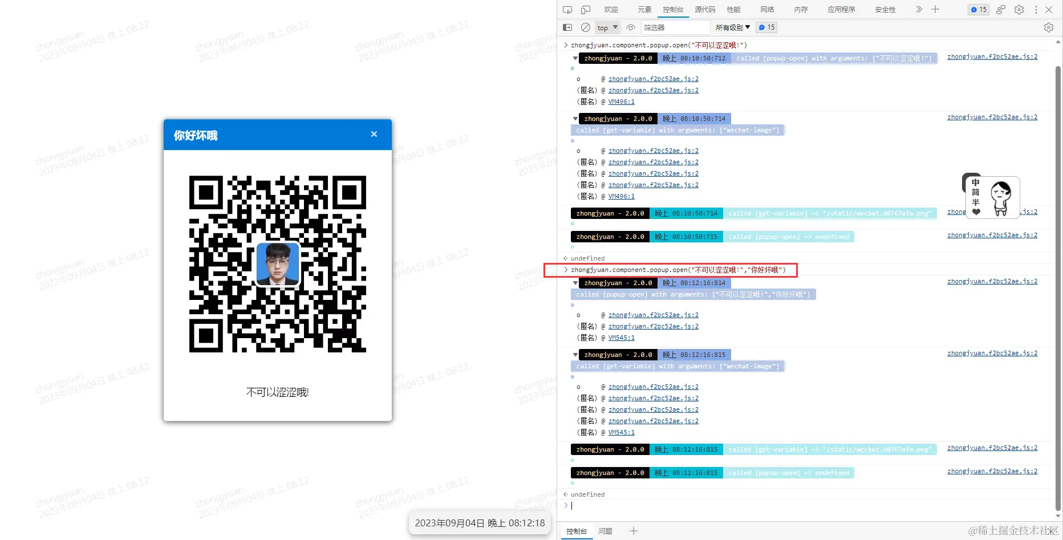Toggle device emulation mode
This screenshot has width=1063, height=540.
click(586, 10)
